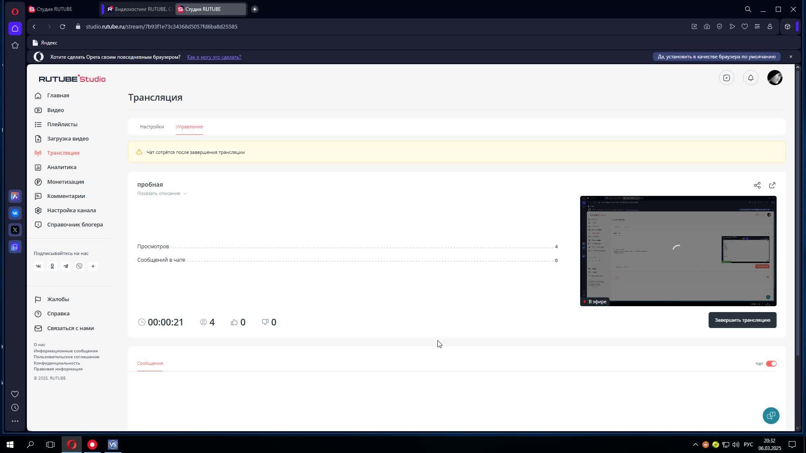
Task: Open Windows Task View button
Action: (50, 445)
